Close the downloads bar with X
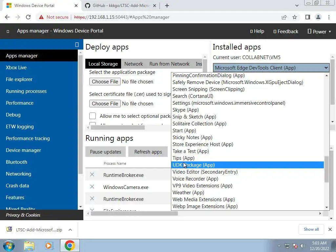 (330, 229)
